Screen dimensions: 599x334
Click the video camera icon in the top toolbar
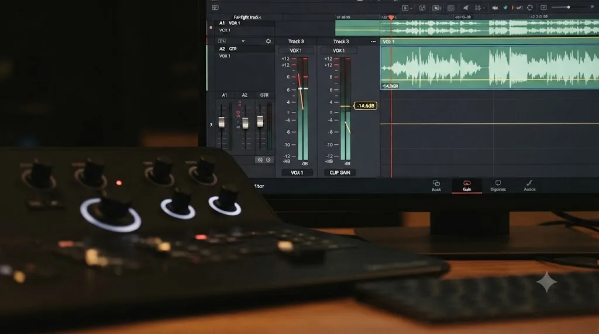(x=436, y=8)
